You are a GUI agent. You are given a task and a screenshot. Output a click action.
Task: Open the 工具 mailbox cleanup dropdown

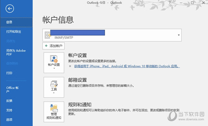pyautogui.click(x=54, y=87)
